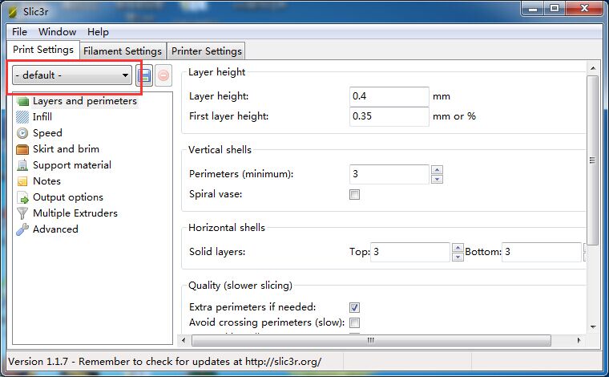Click the Top solid layers field
Image resolution: width=609 pixels, height=377 pixels.
point(410,252)
